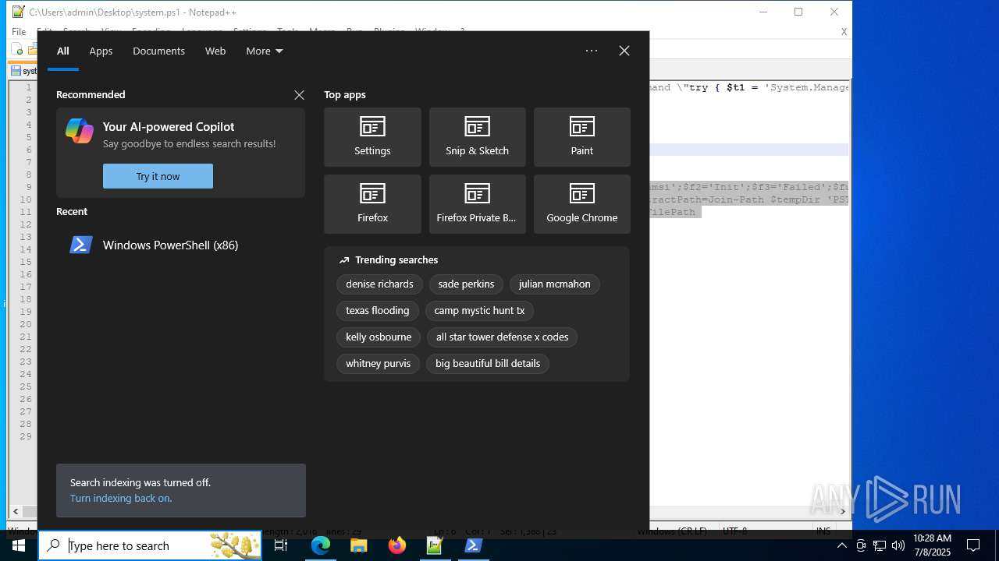This screenshot has height=561, width=999.
Task: Click the tray meet now icon
Action: coord(861,545)
